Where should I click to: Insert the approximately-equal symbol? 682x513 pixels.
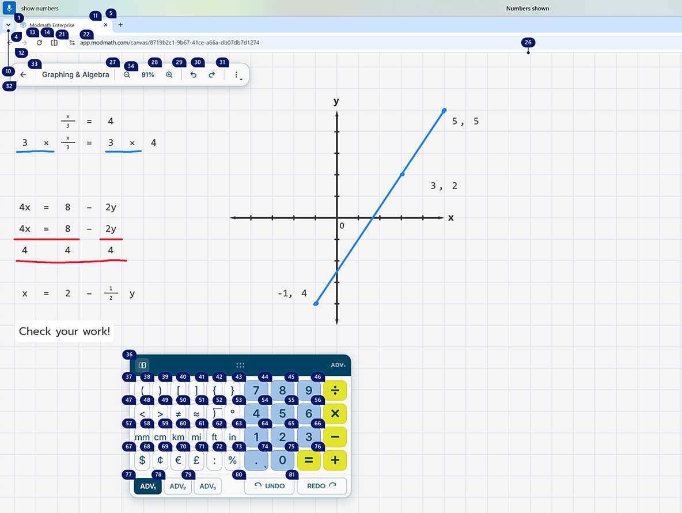[x=196, y=414]
